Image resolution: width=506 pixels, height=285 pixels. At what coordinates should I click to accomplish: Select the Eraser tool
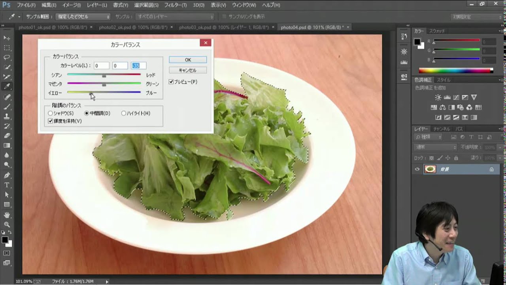pyautogui.click(x=7, y=136)
